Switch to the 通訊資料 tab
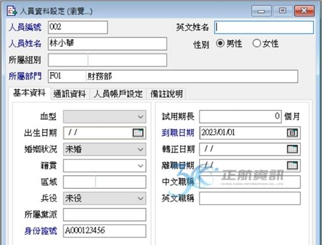This screenshot has height=245, width=322. [x=69, y=94]
